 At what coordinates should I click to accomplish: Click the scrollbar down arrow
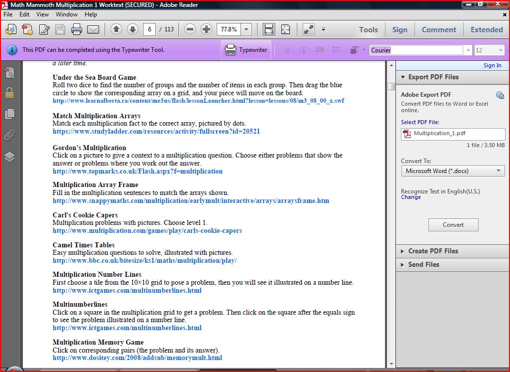(x=391, y=364)
